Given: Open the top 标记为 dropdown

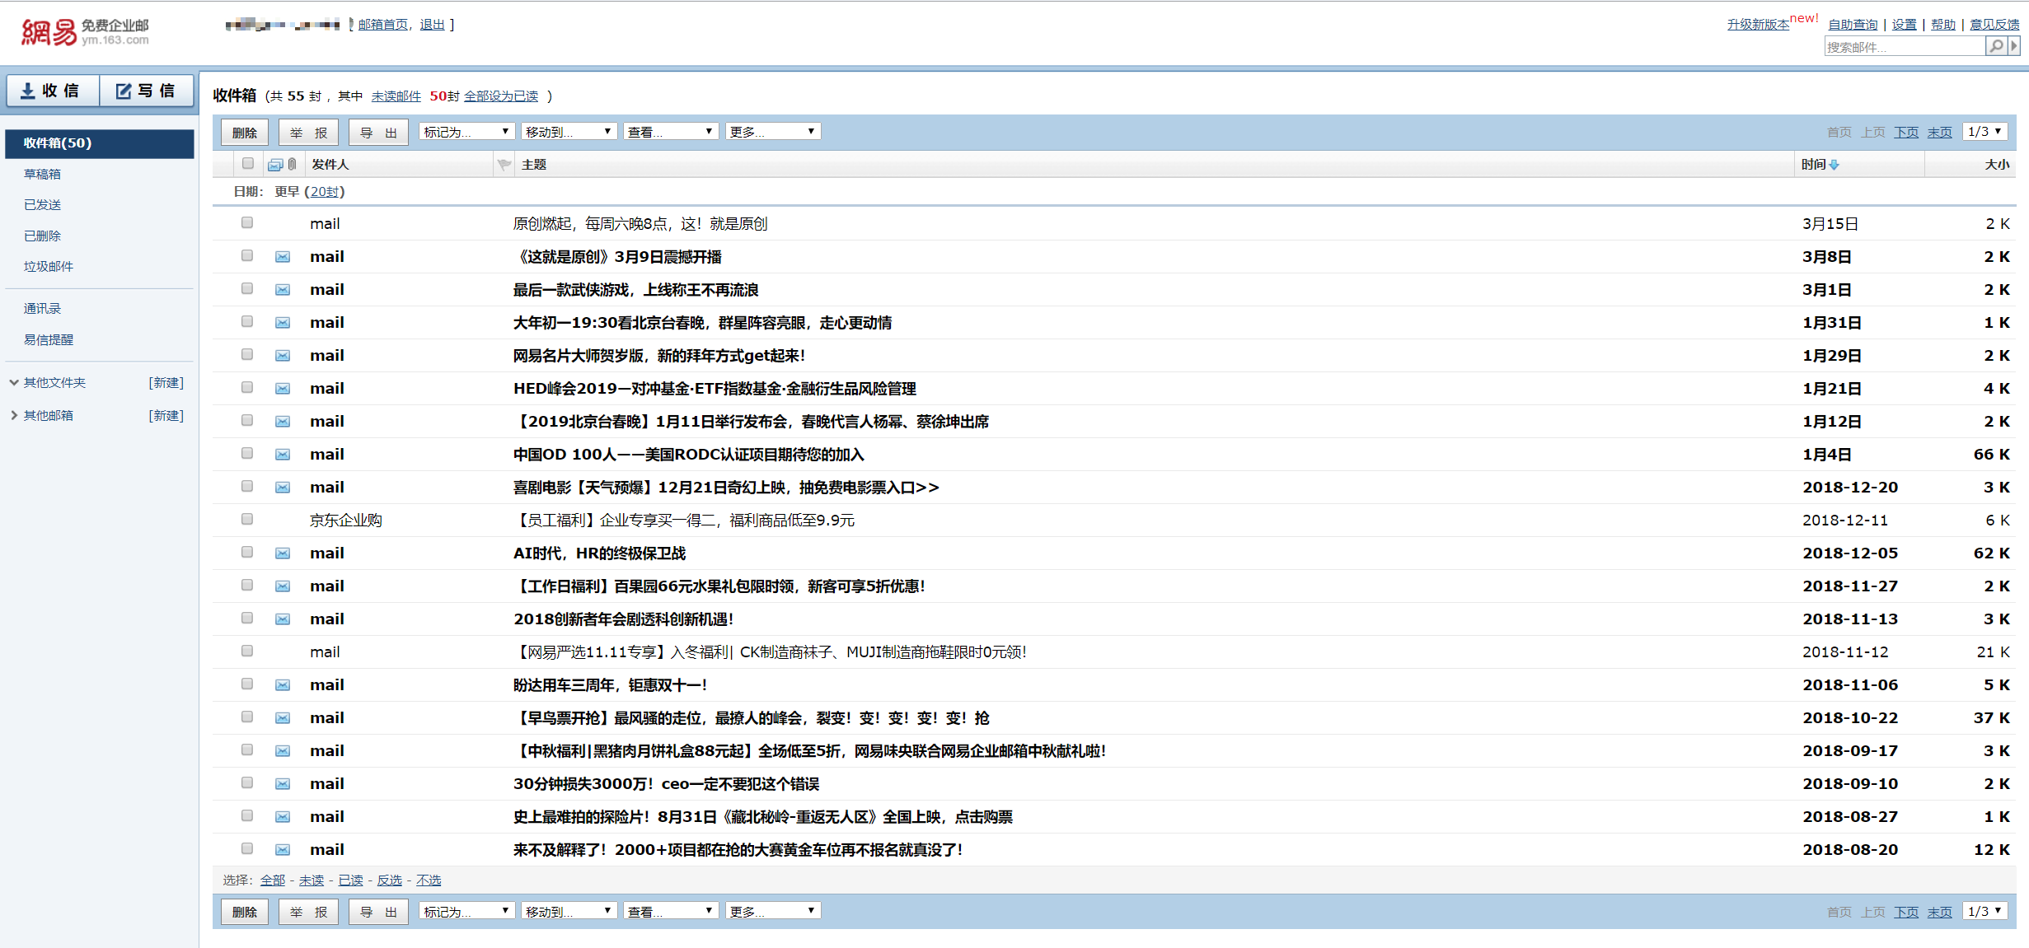Looking at the screenshot, I should coord(466,132).
